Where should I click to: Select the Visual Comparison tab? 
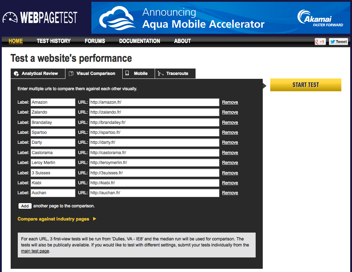pos(94,74)
